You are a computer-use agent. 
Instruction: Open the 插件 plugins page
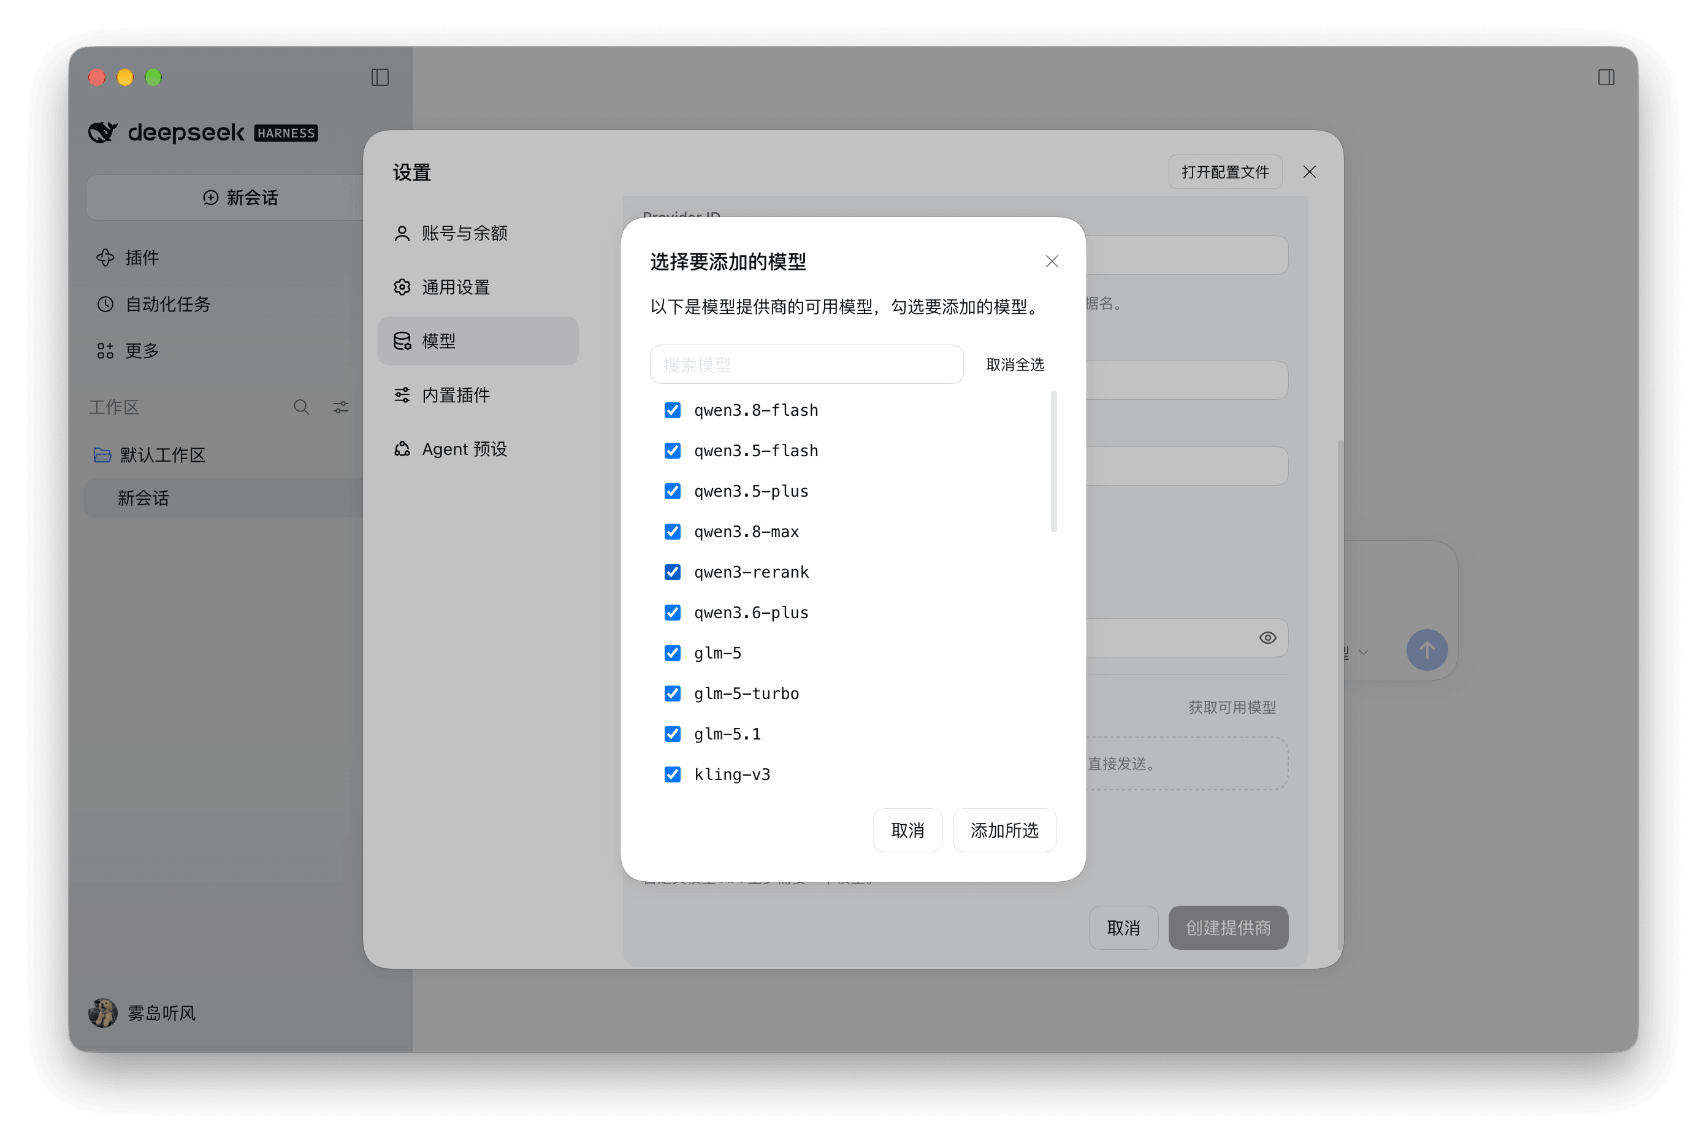(128, 258)
